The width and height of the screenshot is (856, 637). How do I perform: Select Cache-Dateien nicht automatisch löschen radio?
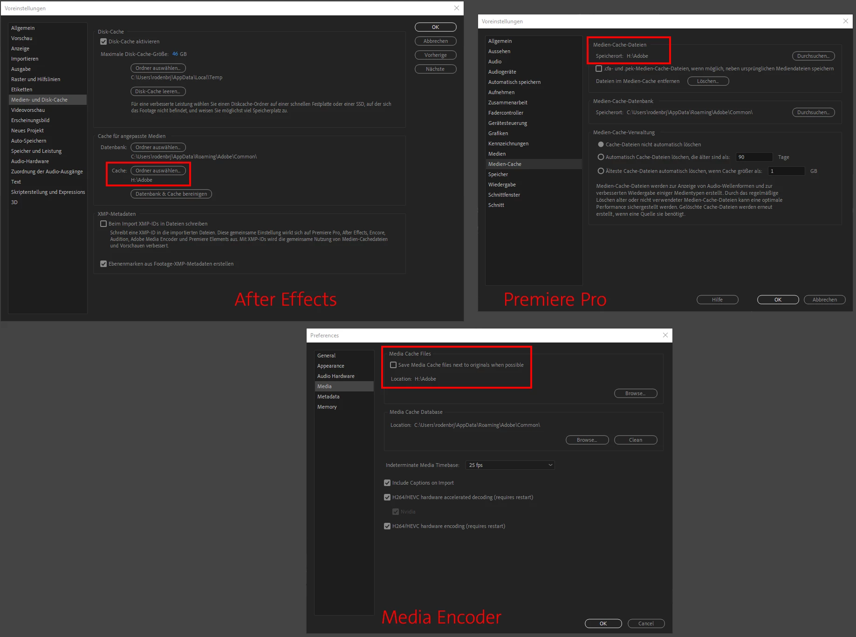tap(601, 144)
